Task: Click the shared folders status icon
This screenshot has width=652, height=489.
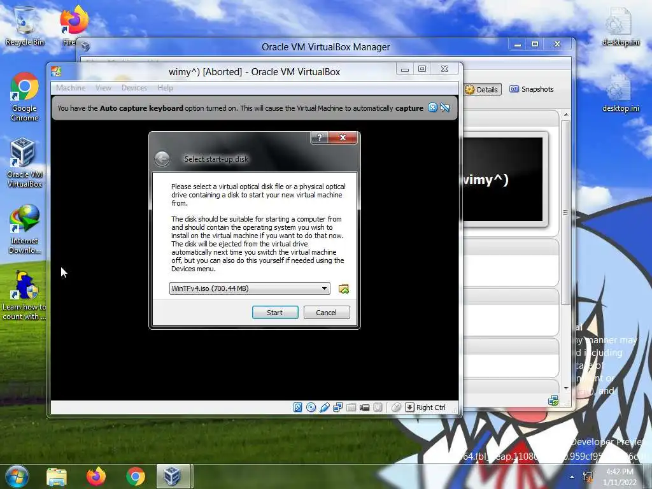Action: click(x=351, y=407)
